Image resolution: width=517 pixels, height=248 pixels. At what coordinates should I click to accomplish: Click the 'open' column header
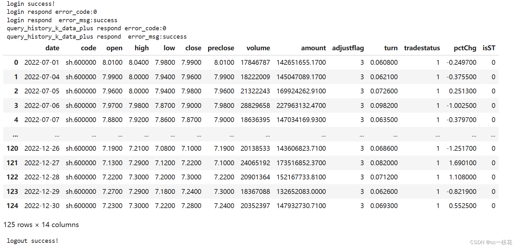pyautogui.click(x=114, y=48)
